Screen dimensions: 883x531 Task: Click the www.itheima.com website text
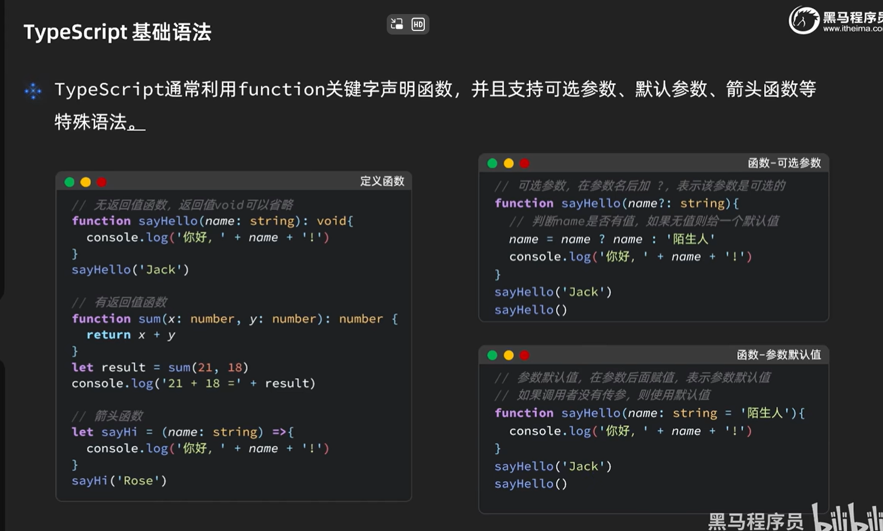[852, 29]
